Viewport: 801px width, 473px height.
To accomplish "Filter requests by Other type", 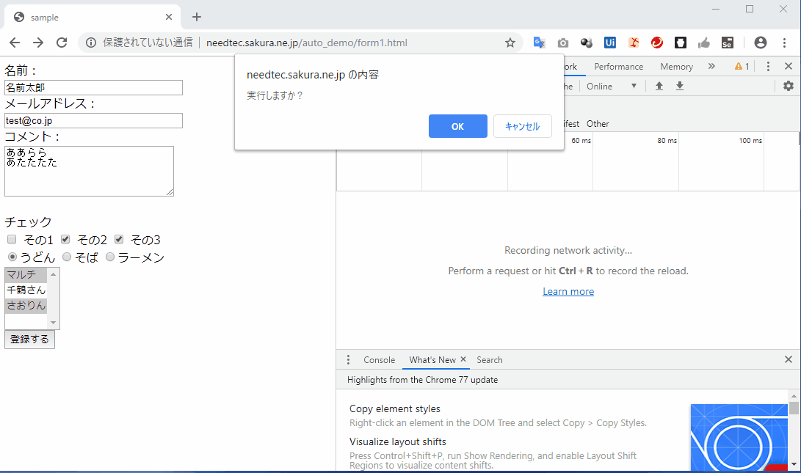I will click(598, 123).
